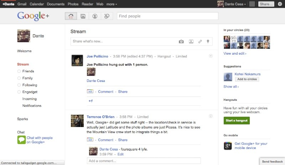Click the +1 button on Joe Pollicino's post
Screen dimensions: 285x165
tap(90, 92)
